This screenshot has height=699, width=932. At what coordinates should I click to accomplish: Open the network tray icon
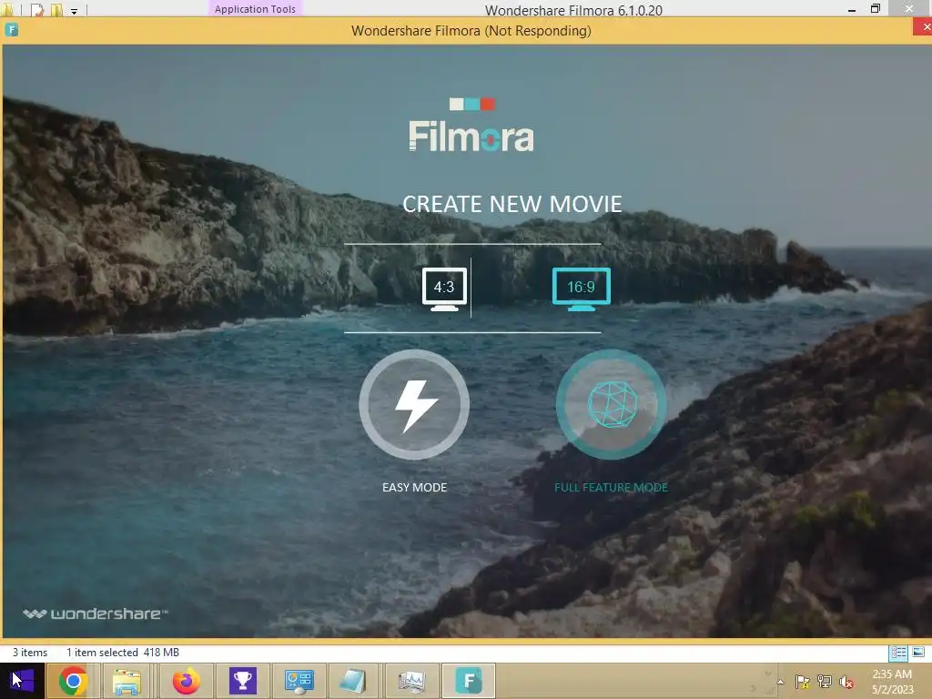(825, 682)
